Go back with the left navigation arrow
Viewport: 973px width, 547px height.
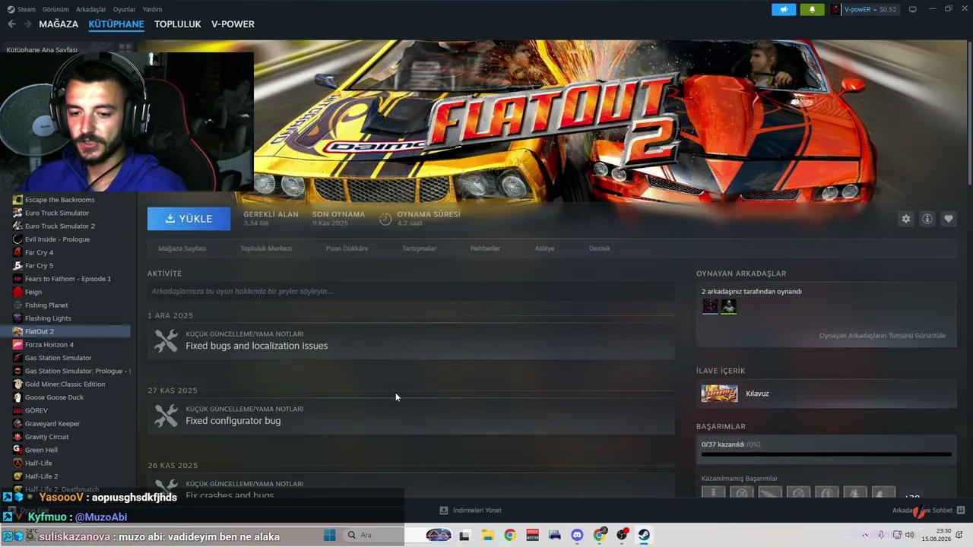pos(11,24)
